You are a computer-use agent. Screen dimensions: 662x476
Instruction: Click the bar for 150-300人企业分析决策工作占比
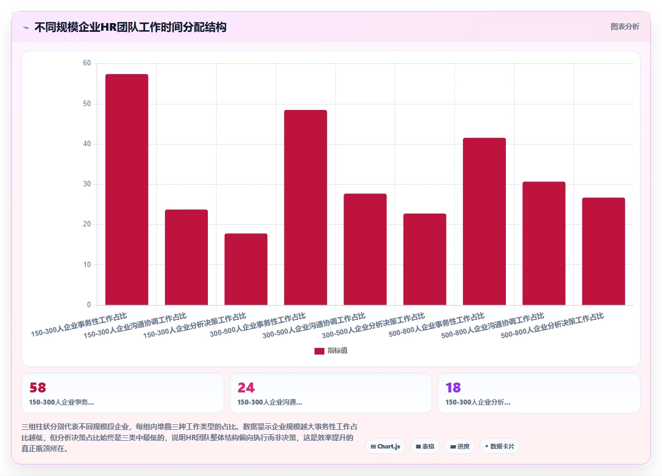pos(246,269)
